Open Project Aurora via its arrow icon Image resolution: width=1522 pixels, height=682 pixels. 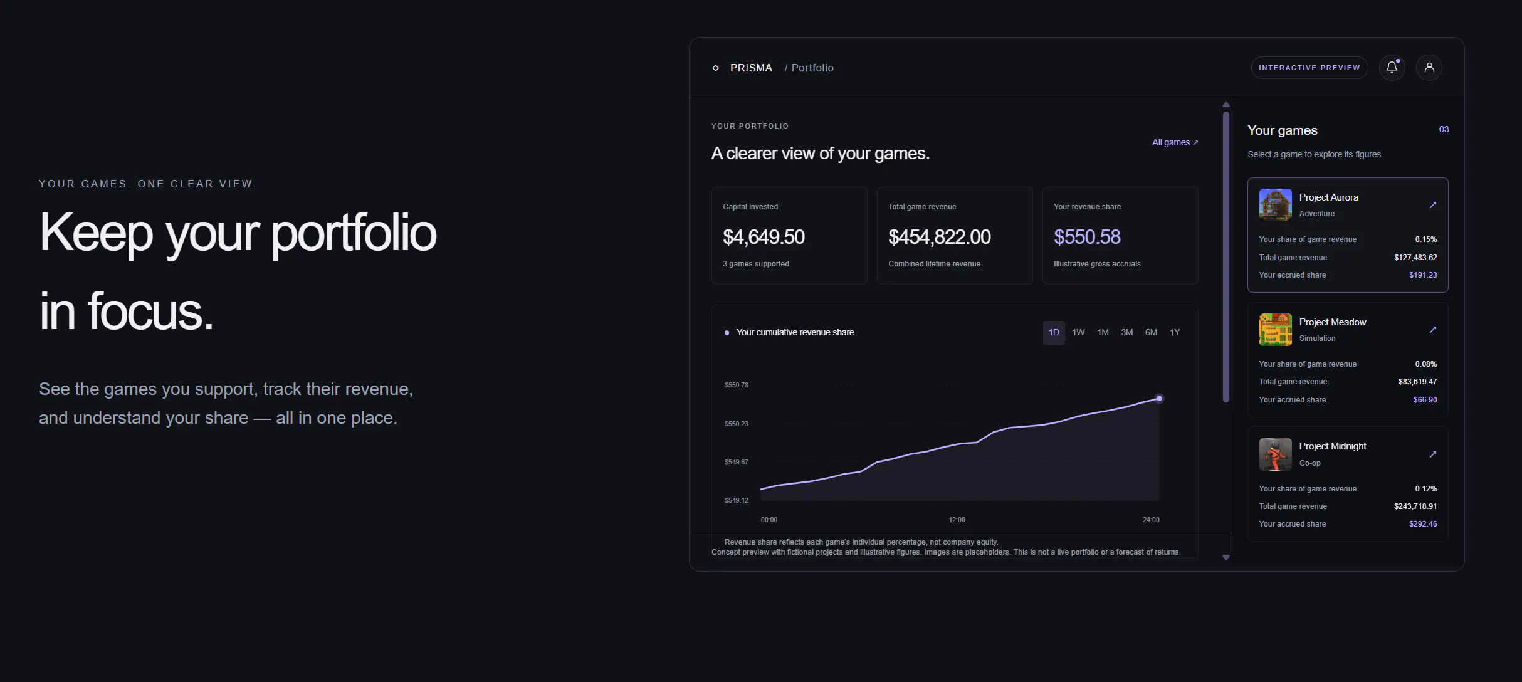[x=1432, y=205]
